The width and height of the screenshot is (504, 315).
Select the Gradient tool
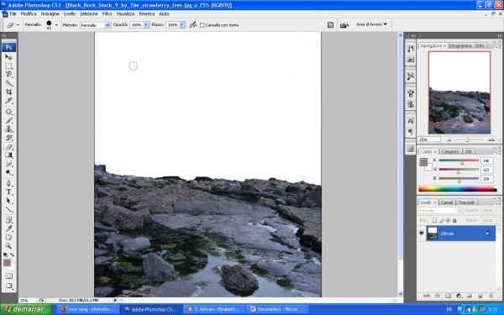(8, 155)
